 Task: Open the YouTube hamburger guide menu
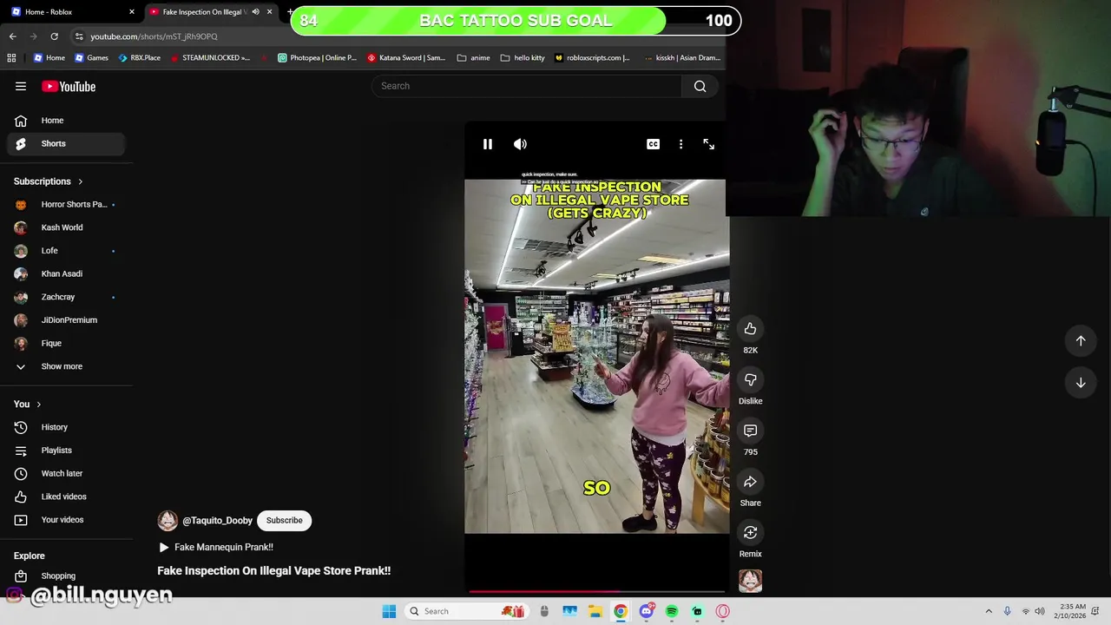[21, 86]
